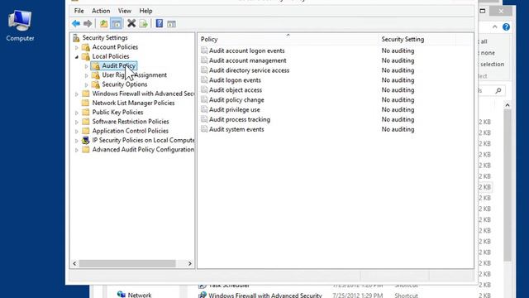Click the Show/Hide Action Pane icon

(x=171, y=24)
